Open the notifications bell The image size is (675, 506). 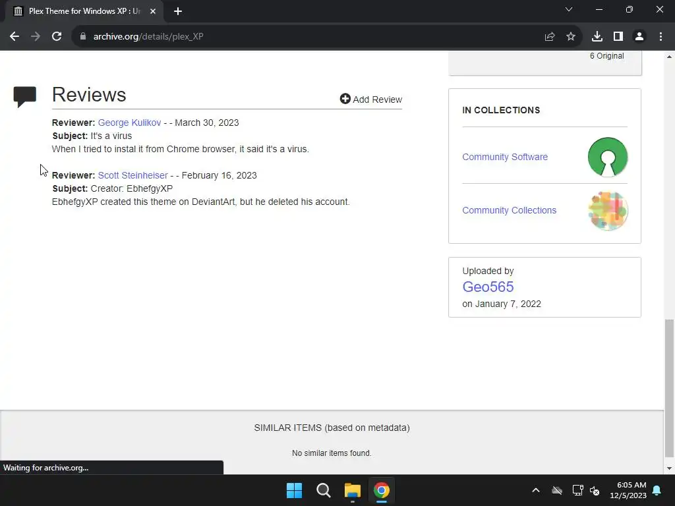pos(657,490)
